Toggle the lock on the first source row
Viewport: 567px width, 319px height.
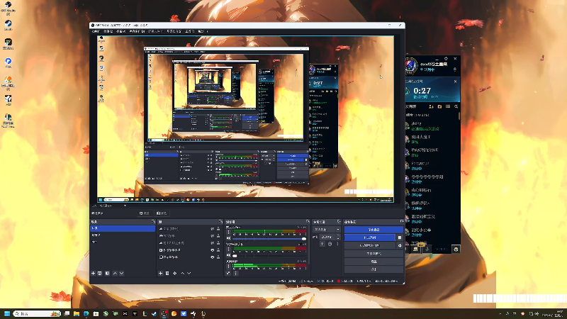click(x=218, y=229)
